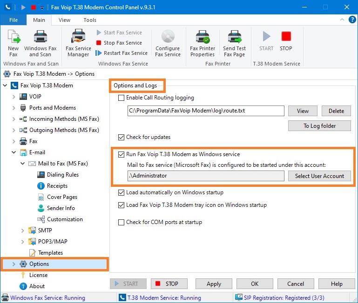The width and height of the screenshot is (358, 303).
Task: Open the blue help question icon
Action: click(352, 20)
